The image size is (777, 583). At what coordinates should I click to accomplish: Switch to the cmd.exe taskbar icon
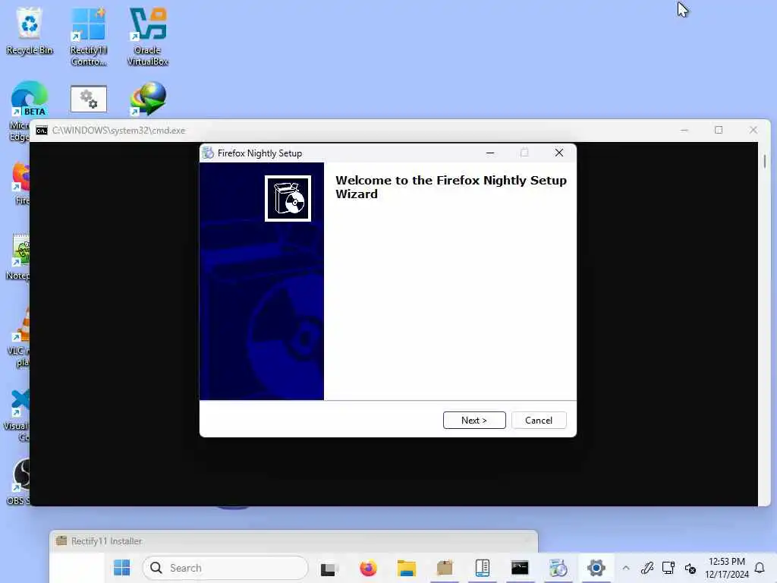(520, 568)
